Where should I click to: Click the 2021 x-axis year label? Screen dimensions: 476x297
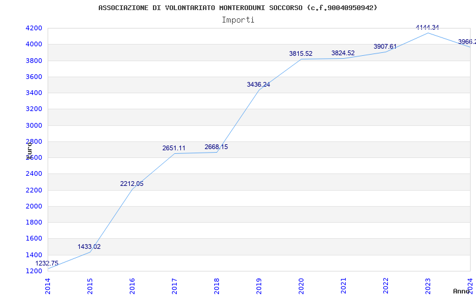(343, 286)
